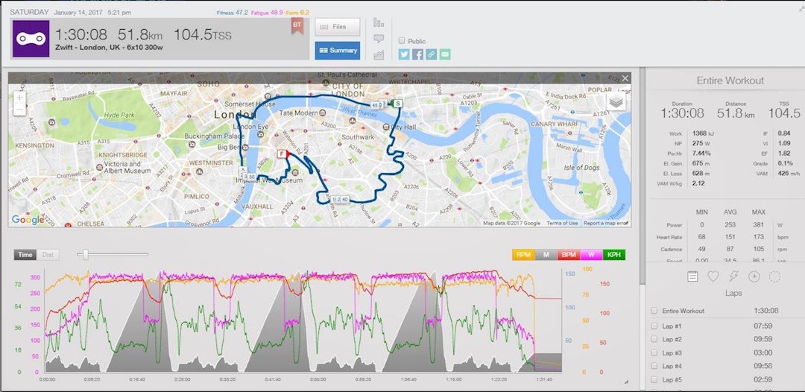The image size is (805, 392).
Task: Check the Entire Workout lap checkbox
Action: pyautogui.click(x=654, y=311)
